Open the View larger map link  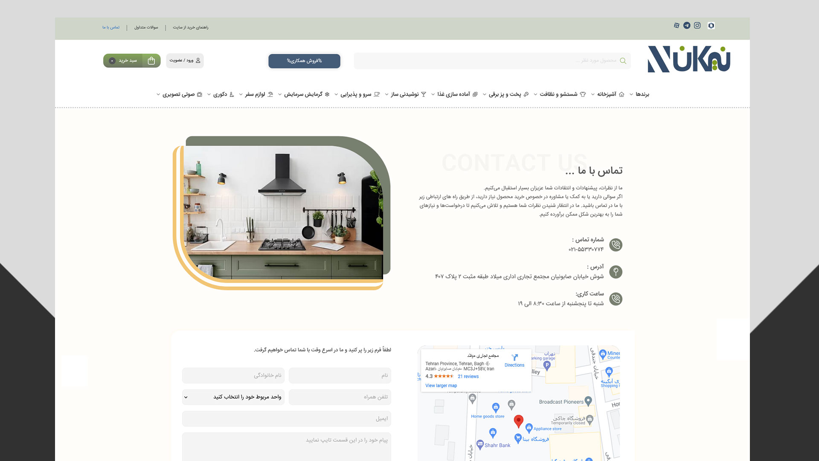click(x=441, y=385)
